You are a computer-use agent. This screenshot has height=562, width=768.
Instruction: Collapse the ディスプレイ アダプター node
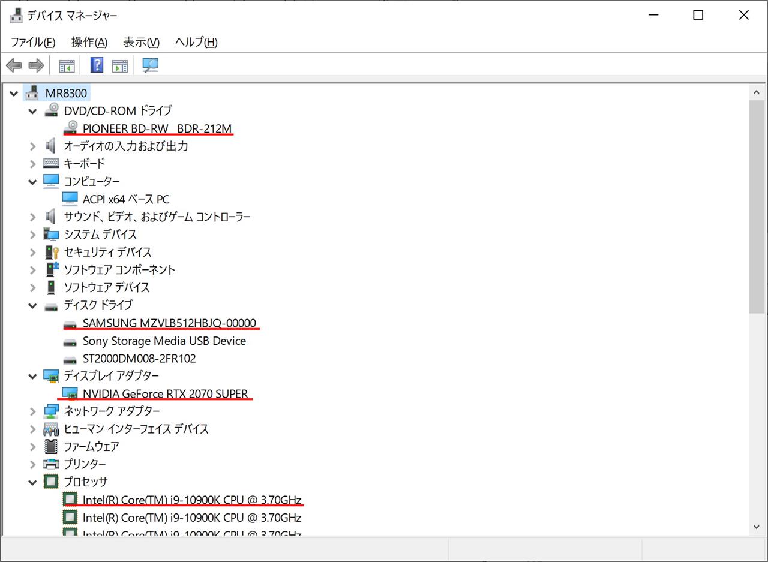[x=33, y=376]
